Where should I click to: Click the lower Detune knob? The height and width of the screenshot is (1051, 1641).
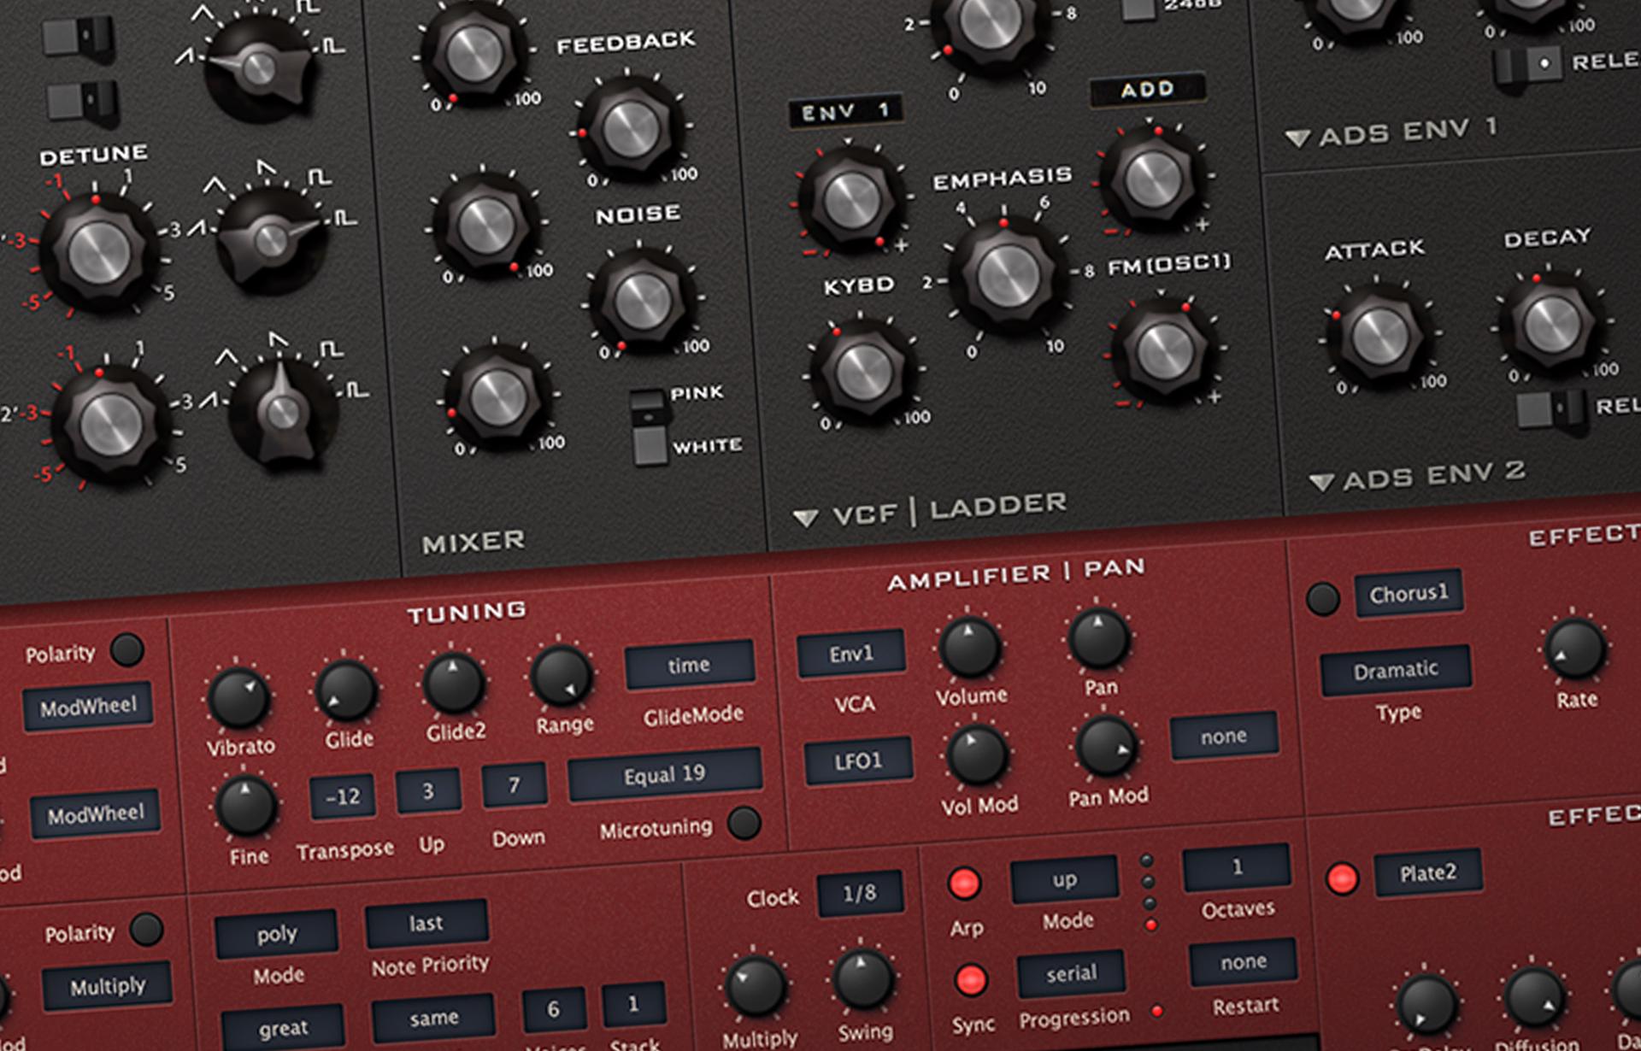(x=110, y=426)
